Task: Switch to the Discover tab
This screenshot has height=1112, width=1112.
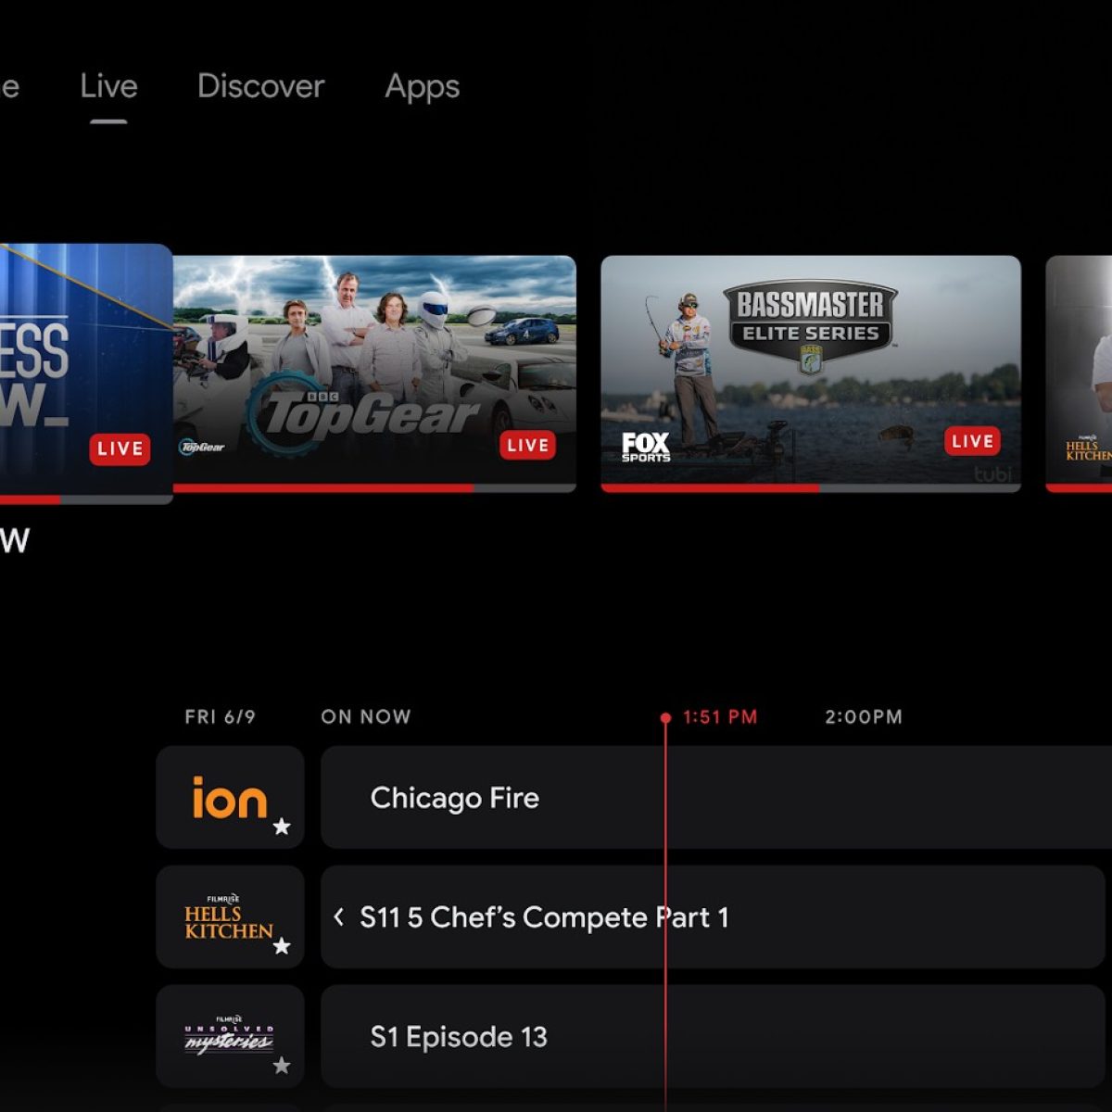Action: point(260,86)
